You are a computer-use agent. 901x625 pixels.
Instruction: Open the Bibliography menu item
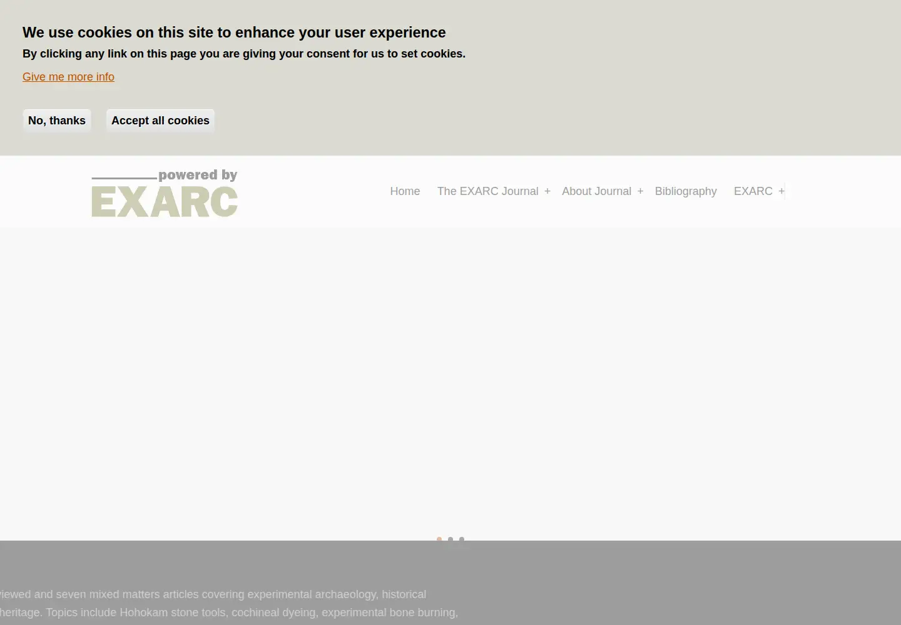tap(686, 191)
